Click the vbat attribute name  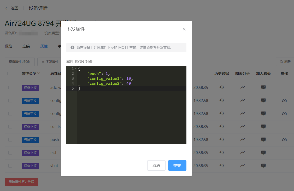54,166
